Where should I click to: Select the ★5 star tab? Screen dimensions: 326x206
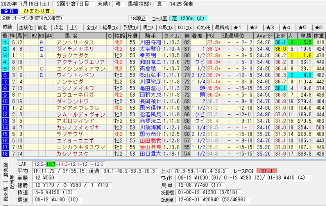[302, 27]
